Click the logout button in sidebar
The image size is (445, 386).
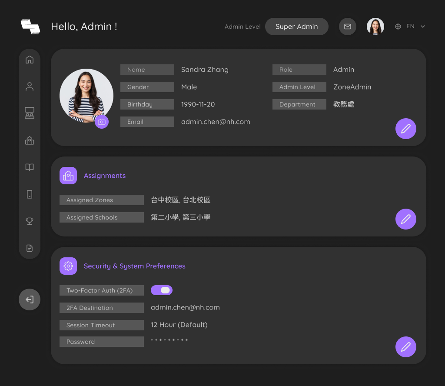30,299
